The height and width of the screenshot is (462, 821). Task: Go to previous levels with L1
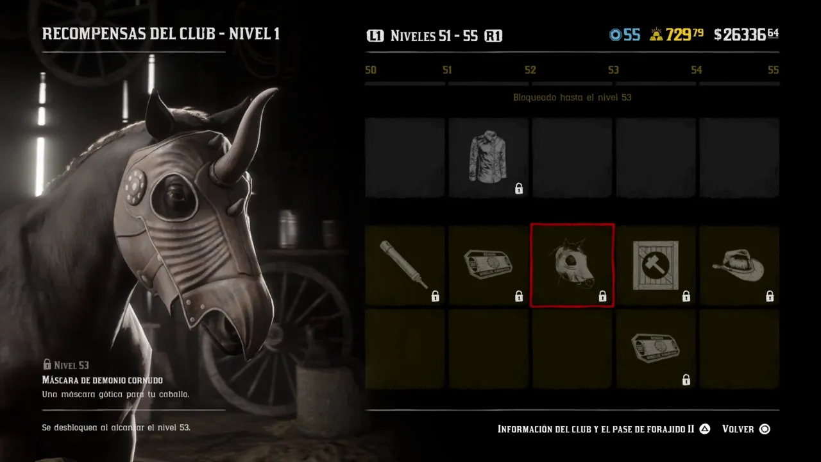(x=375, y=36)
